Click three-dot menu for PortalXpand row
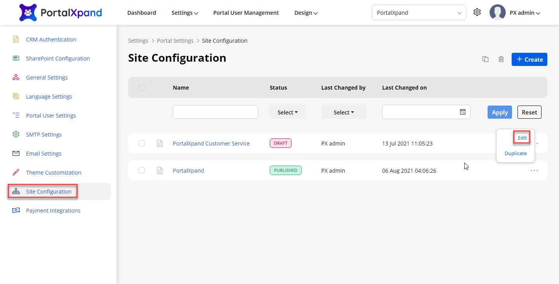 [x=534, y=170]
